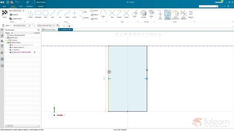Screen dimensions: 234x131
Task: Open the Home ribbon tab
Action: pos(13,7)
